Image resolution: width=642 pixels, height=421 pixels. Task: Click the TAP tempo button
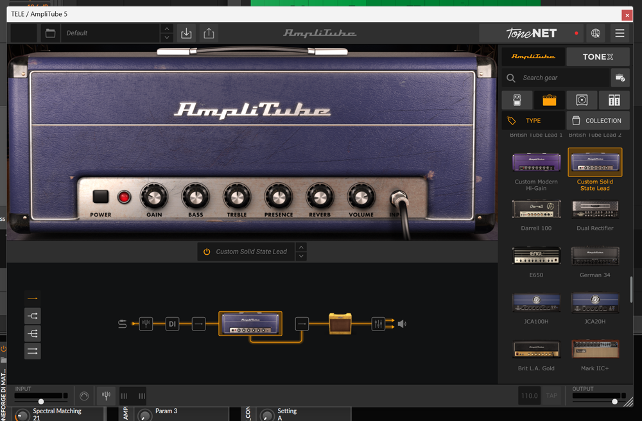point(551,396)
